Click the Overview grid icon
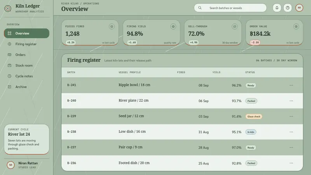This screenshot has width=311, height=175. pos(9,33)
